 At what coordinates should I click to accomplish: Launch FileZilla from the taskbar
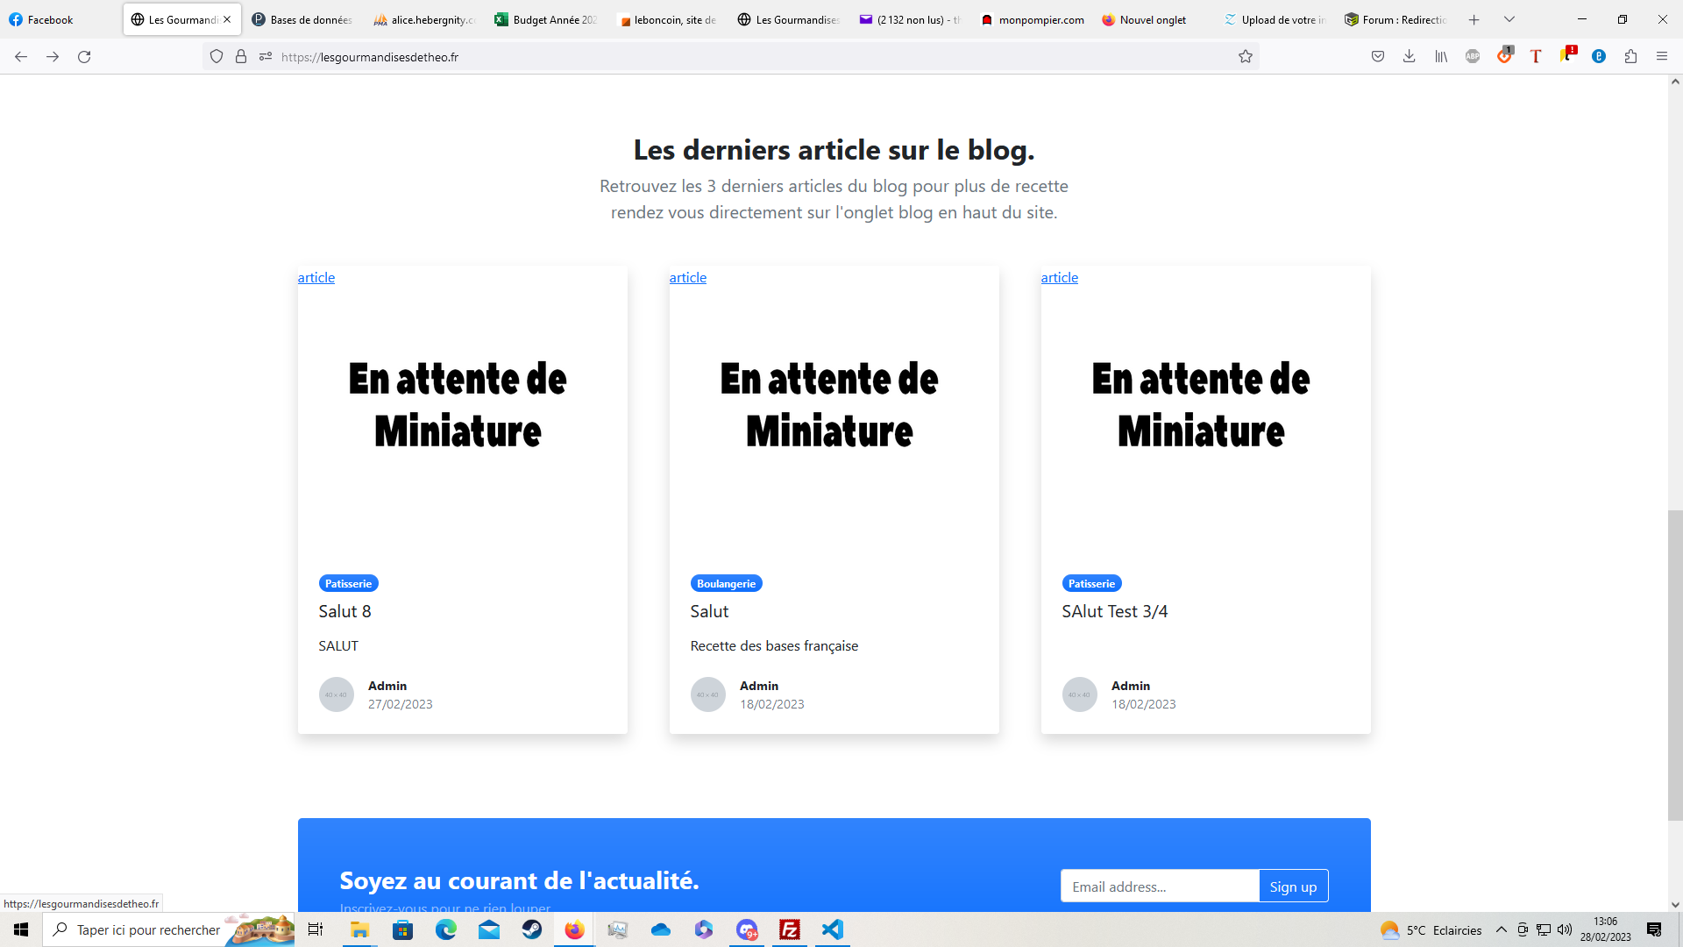click(790, 929)
